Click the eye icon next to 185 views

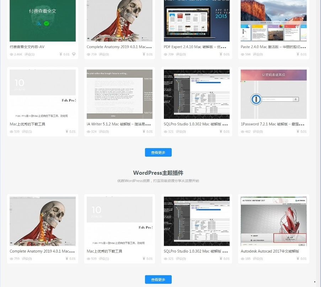pos(242,259)
